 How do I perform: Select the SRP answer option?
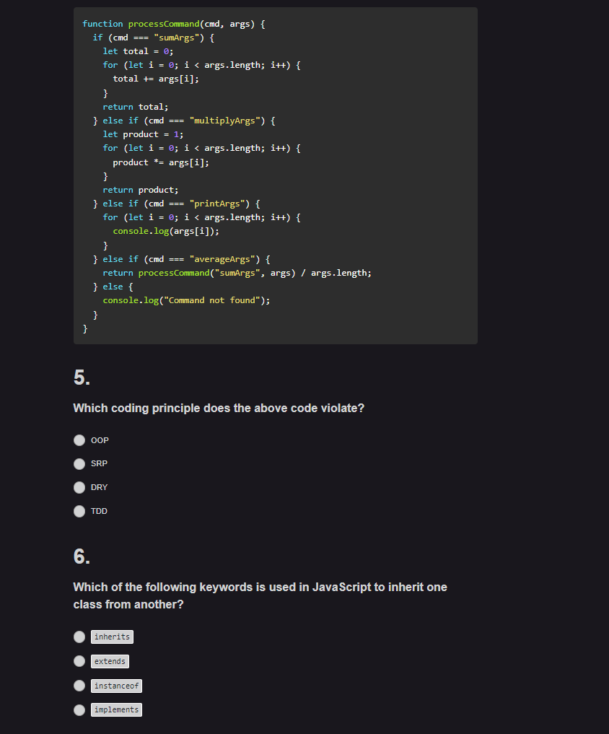pos(79,463)
